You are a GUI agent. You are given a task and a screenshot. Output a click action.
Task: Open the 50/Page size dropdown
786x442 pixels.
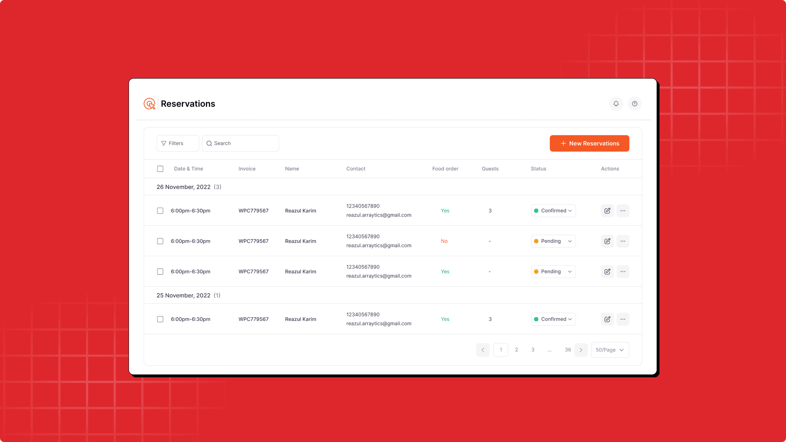tap(610, 350)
